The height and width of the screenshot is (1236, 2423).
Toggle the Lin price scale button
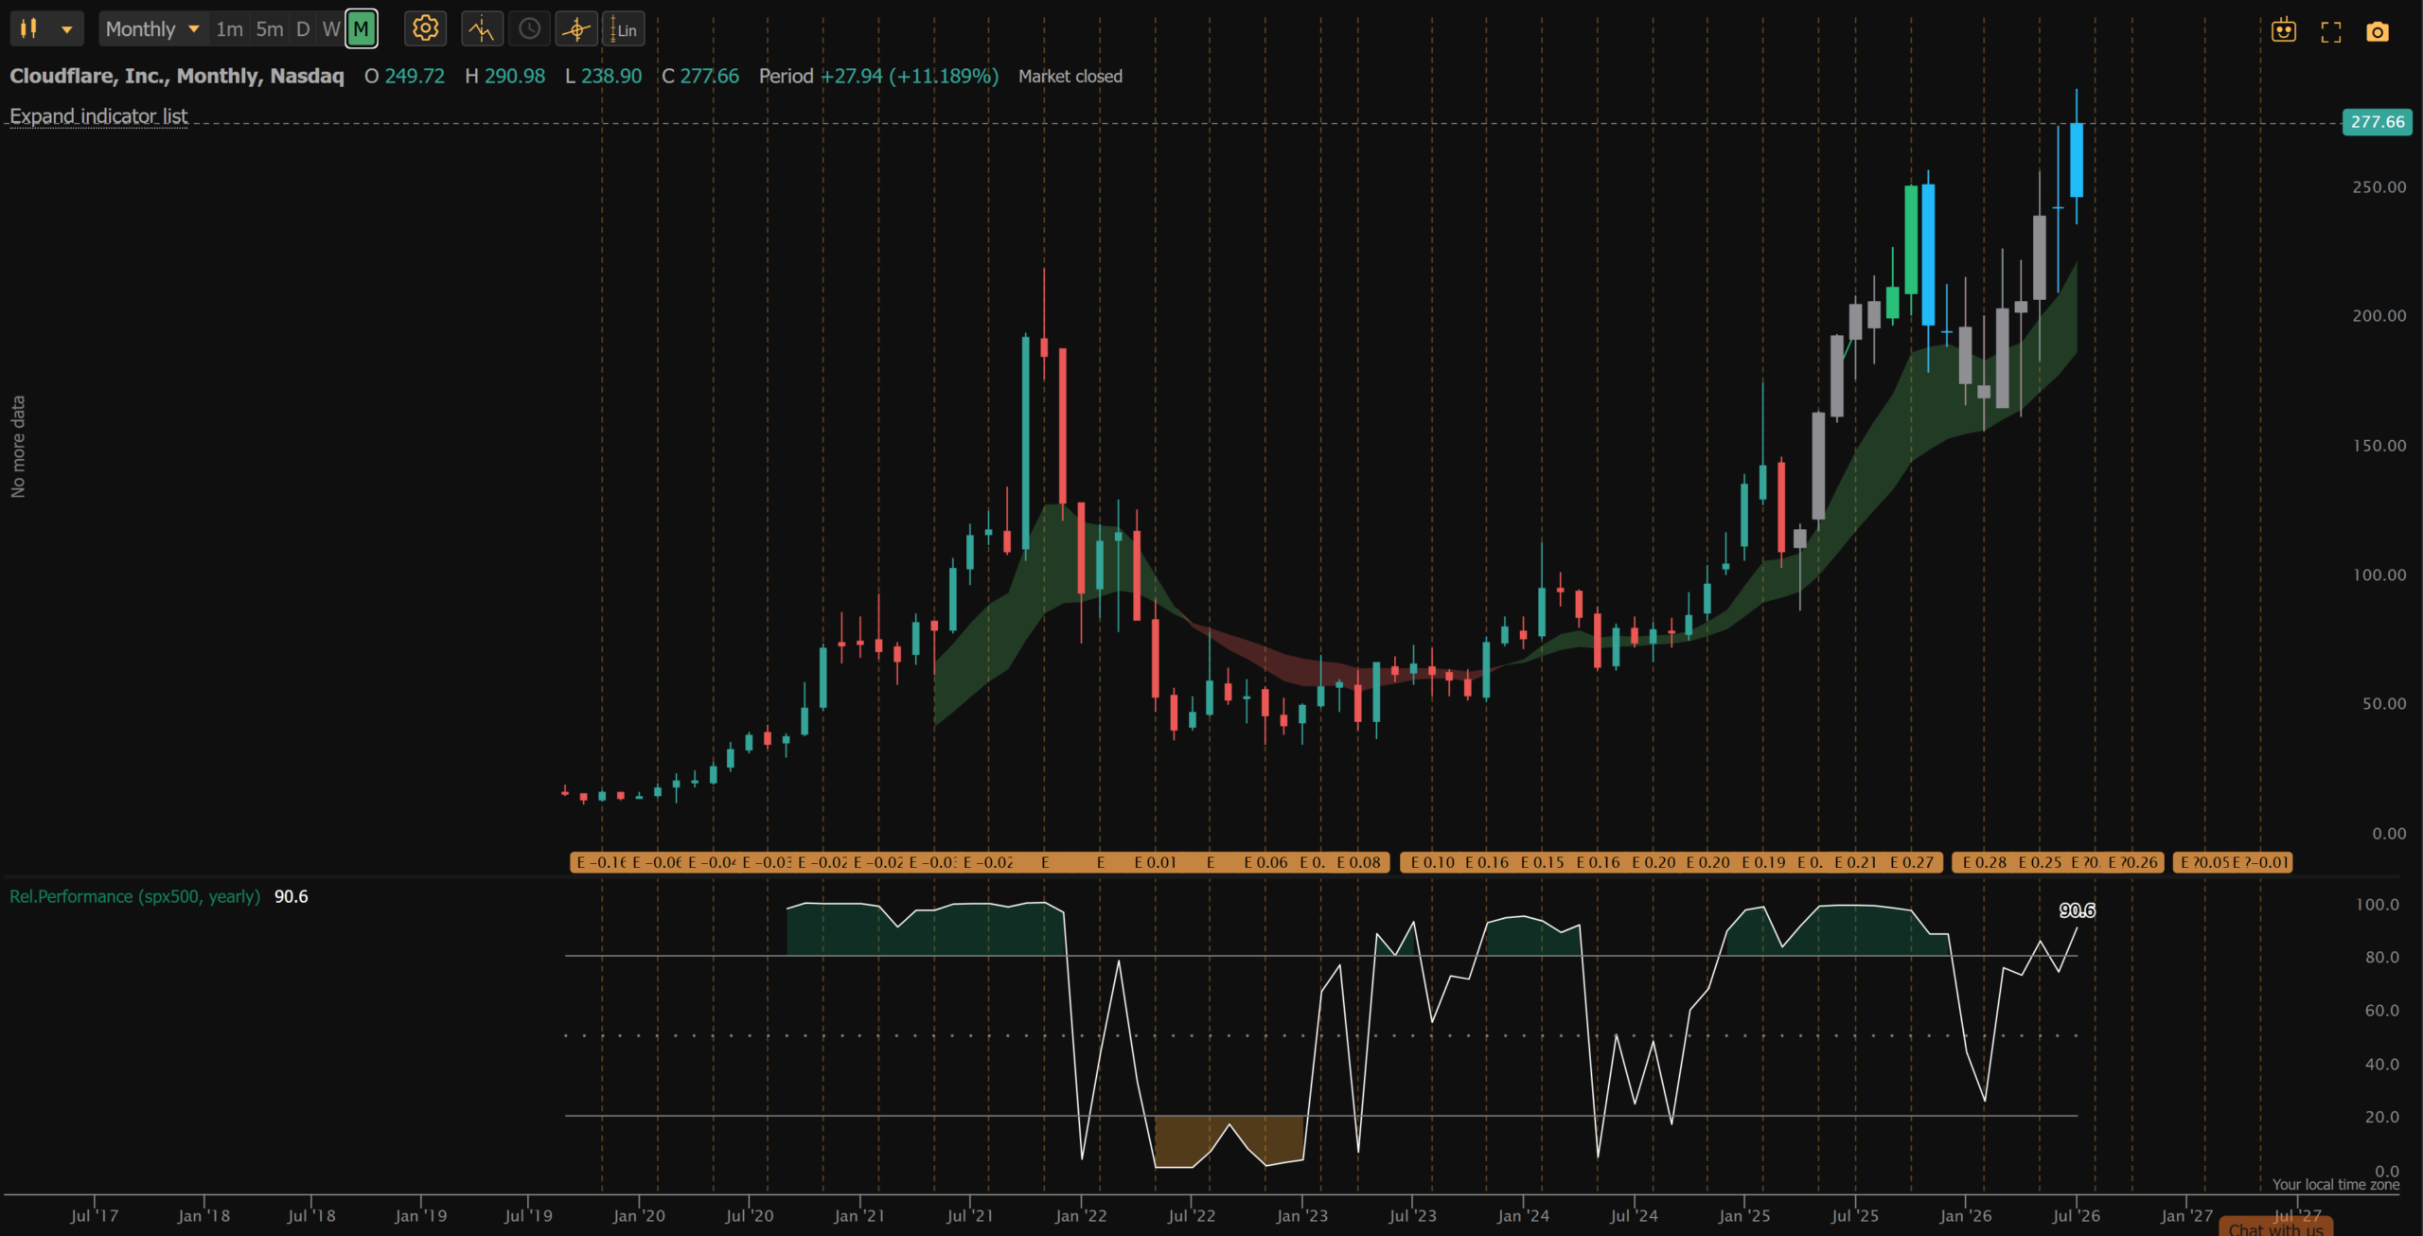click(623, 29)
